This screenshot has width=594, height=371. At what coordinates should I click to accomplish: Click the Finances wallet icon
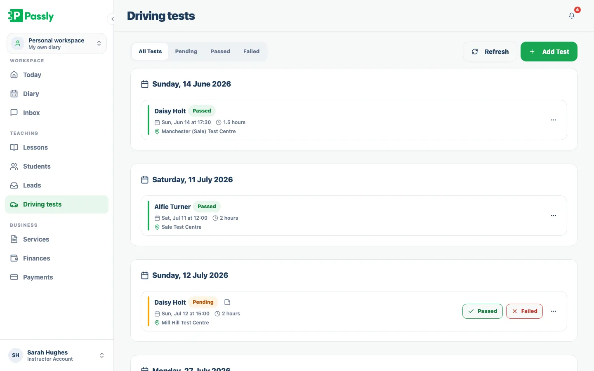point(14,258)
